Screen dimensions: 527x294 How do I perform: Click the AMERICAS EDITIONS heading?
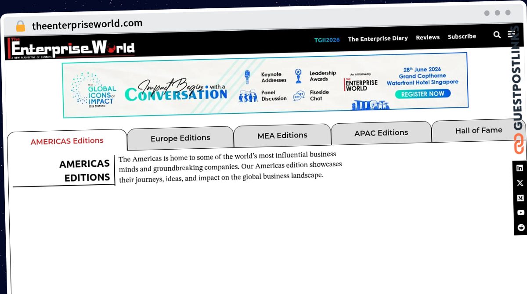85,171
